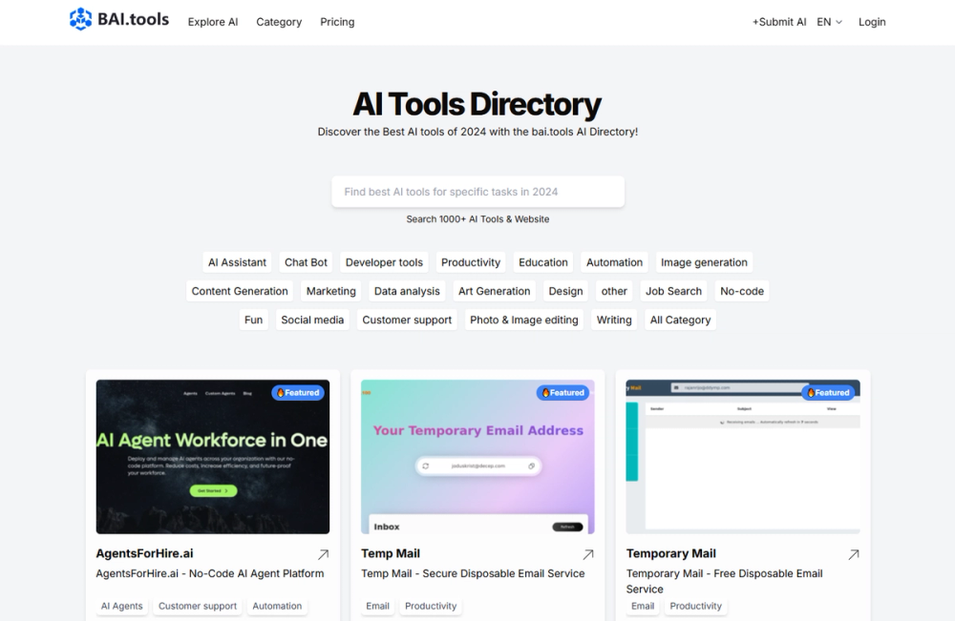This screenshot has width=955, height=621.
Task: Select the Photo & Image editing tag
Action: [524, 320]
